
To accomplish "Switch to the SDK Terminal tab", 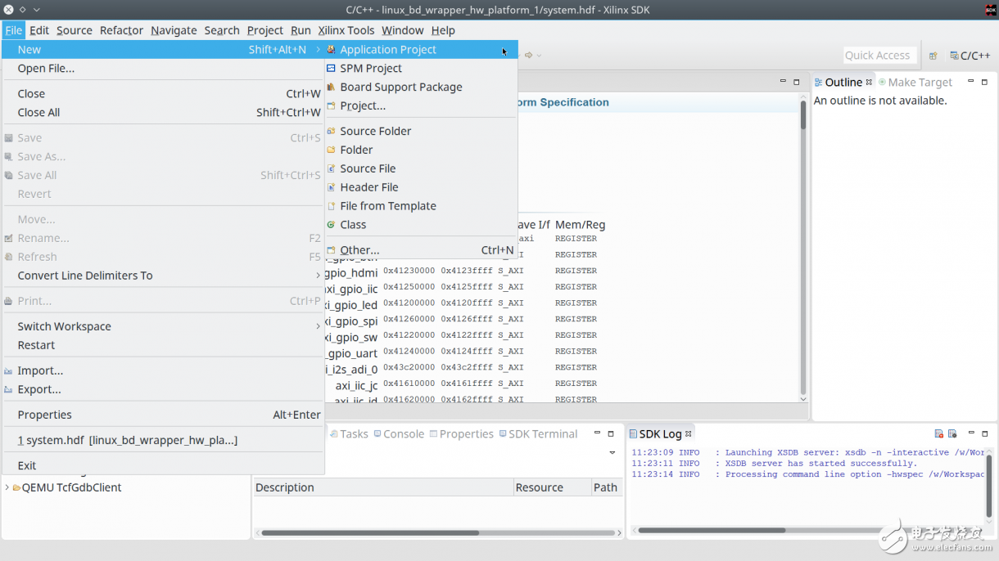I will (542, 434).
